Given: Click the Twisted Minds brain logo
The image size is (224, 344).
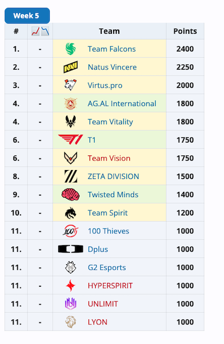Looking at the screenshot, I should [x=71, y=194].
